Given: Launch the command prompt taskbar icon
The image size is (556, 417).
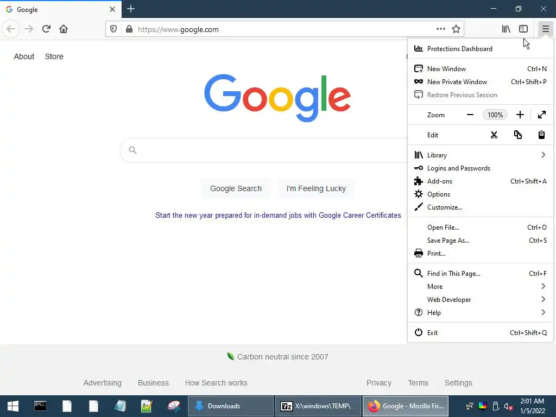Looking at the screenshot, I should [x=40, y=406].
